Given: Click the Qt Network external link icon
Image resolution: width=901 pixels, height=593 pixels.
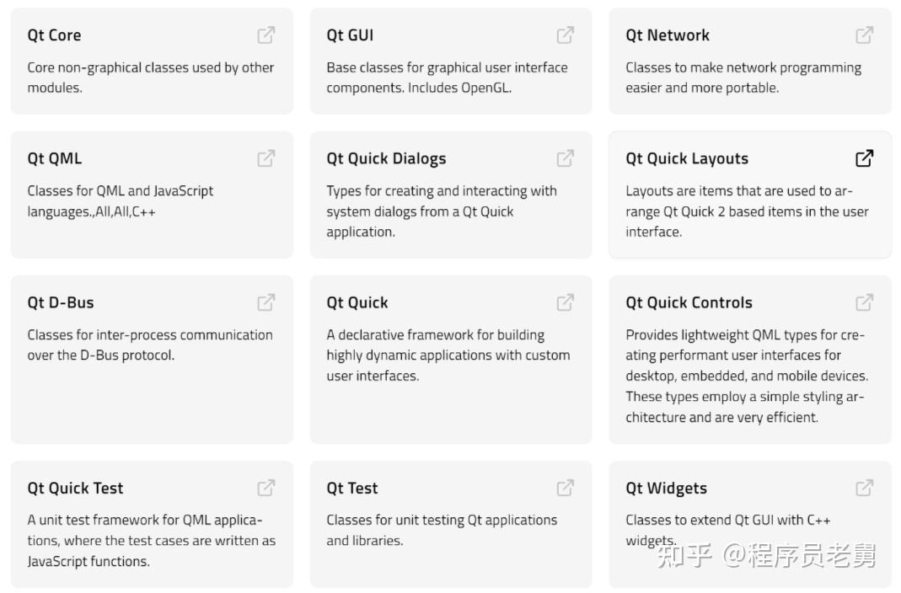Looking at the screenshot, I should 865,35.
